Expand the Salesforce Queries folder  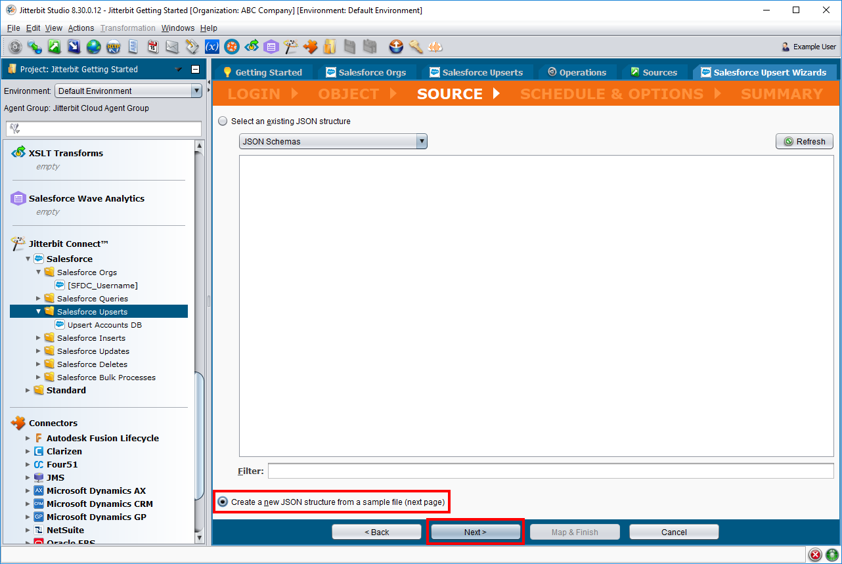click(x=38, y=299)
